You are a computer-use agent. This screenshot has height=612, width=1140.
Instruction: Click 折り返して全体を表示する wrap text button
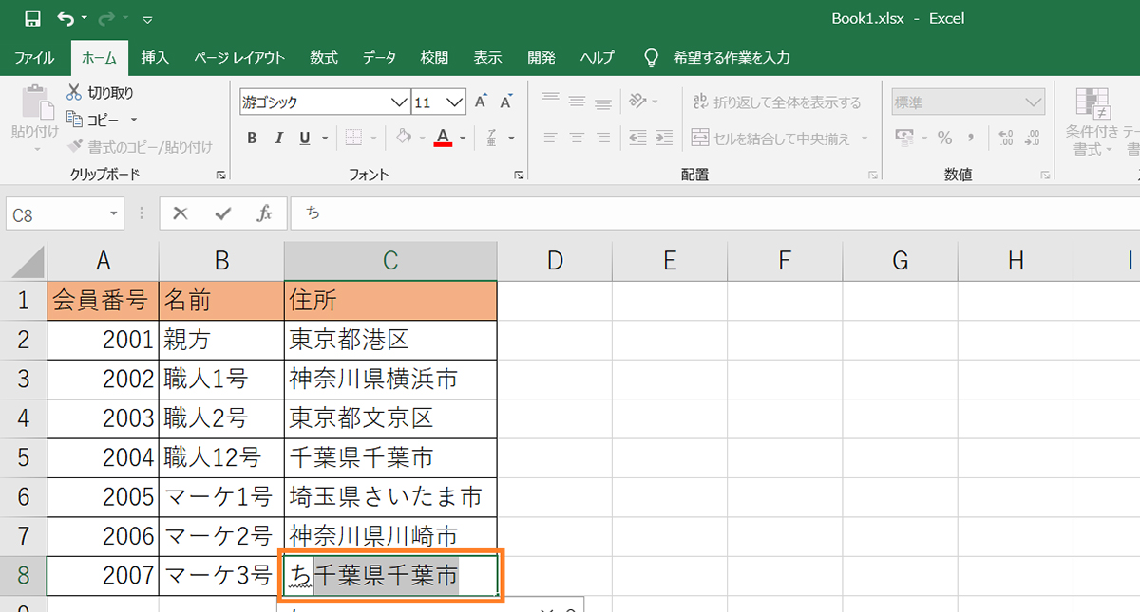[776, 102]
